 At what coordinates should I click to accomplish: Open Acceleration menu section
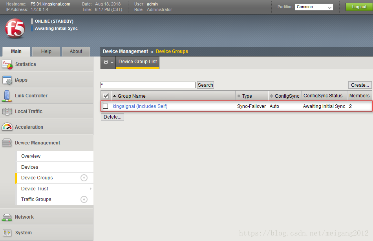click(x=47, y=127)
